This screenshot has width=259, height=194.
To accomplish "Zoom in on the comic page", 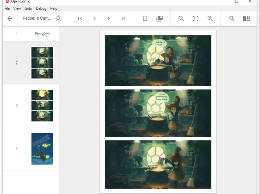I will pos(210,18).
